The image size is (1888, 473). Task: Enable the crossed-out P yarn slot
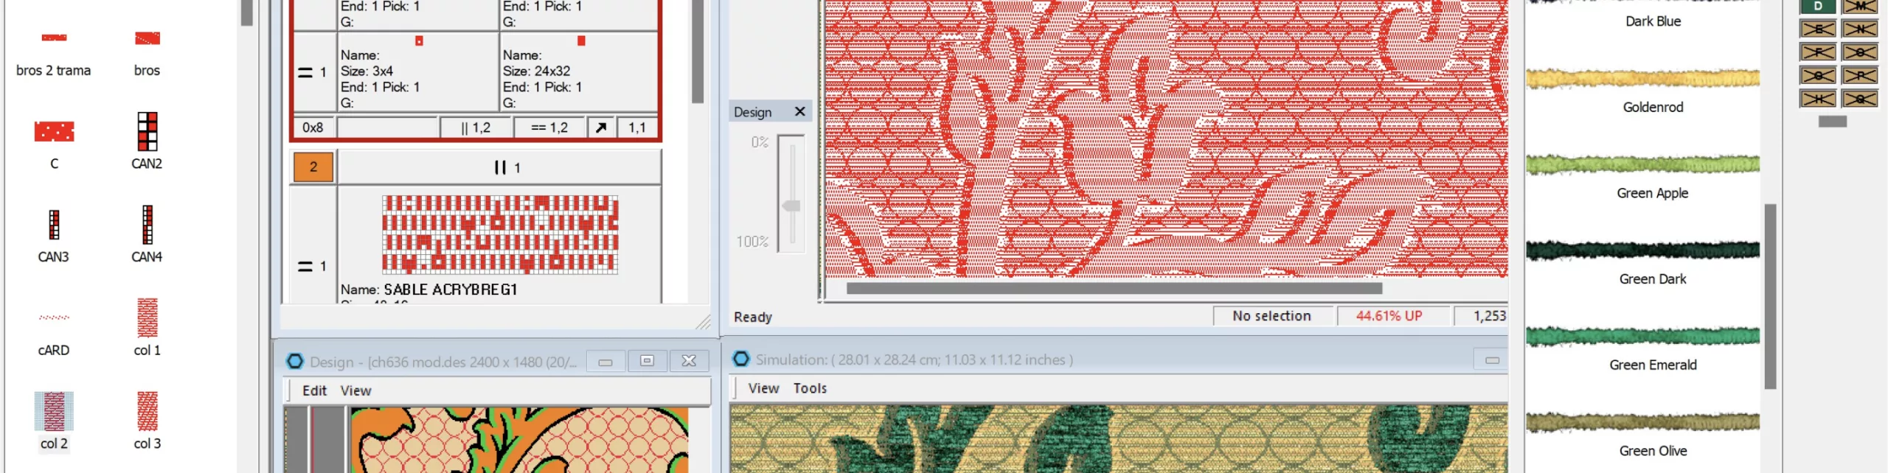pyautogui.click(x=1859, y=75)
